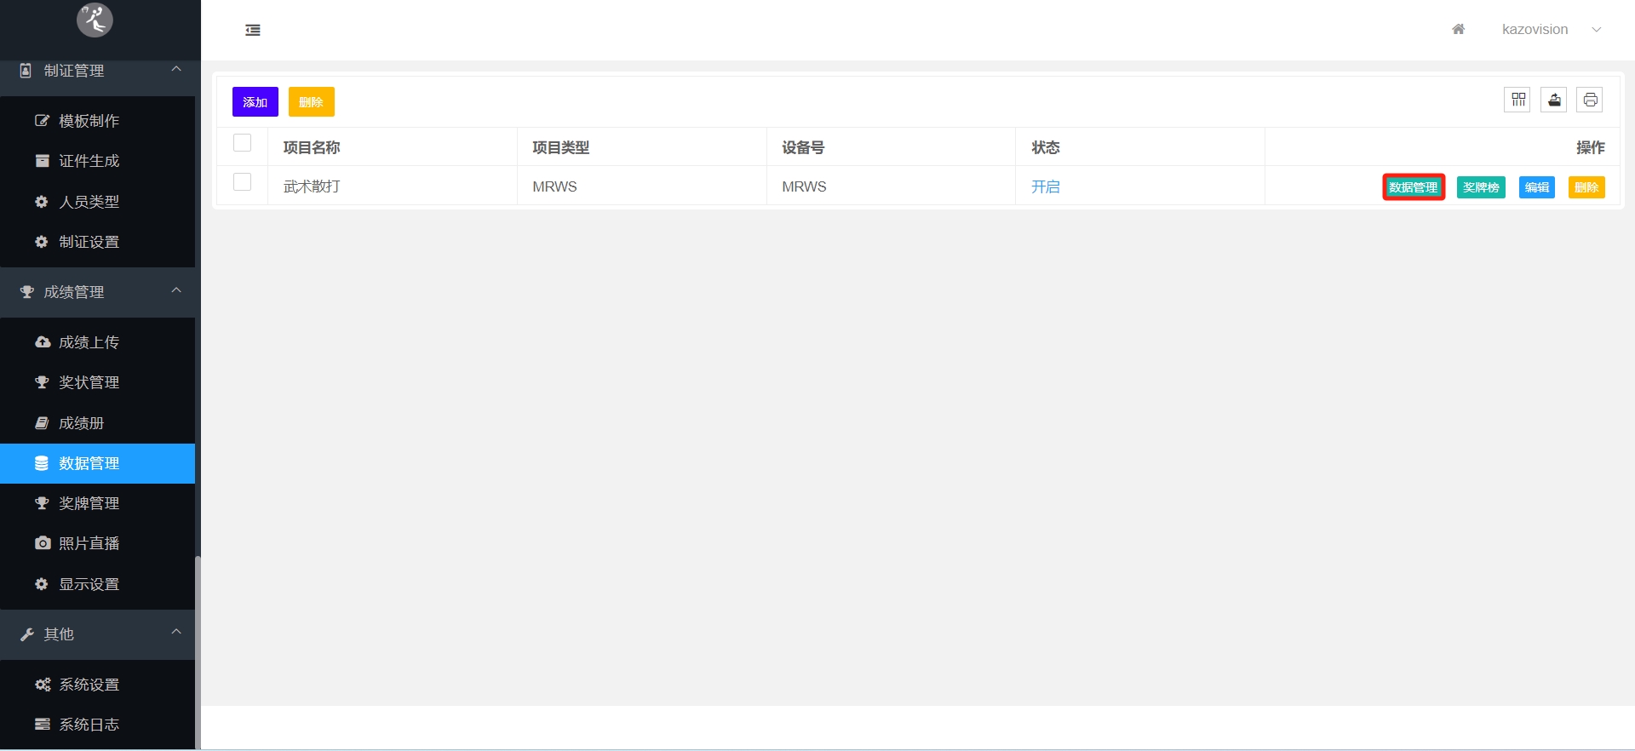Click the 数据管理 button in row
The width and height of the screenshot is (1635, 751).
[1413, 187]
